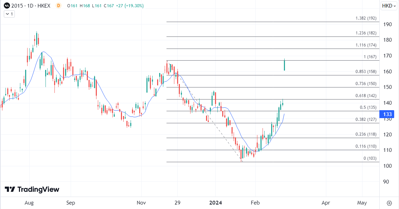This screenshot has height=209, width=399.
Task: Select the 0.853 (158) Fibonacci label
Action: [366, 72]
